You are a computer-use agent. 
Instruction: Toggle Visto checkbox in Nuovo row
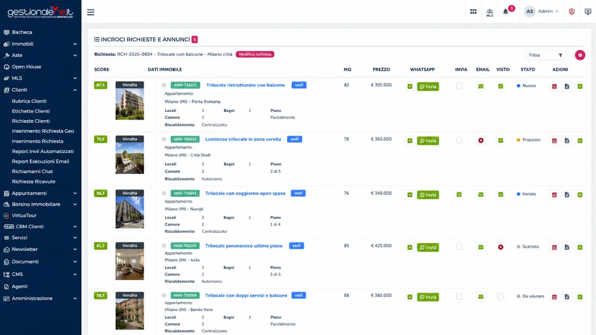coord(501,86)
